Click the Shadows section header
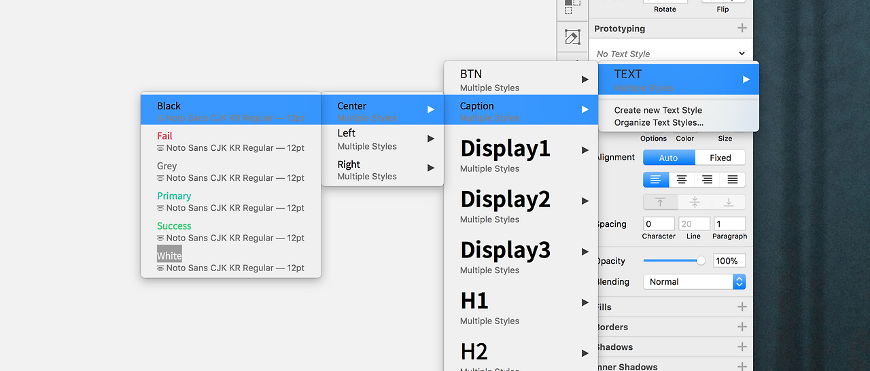 click(614, 347)
